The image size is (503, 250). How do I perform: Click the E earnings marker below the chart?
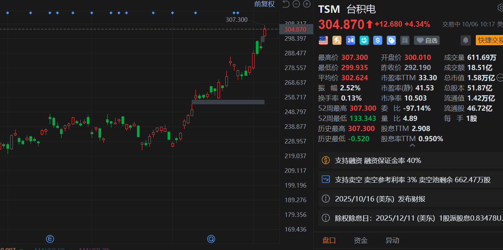coord(50,239)
